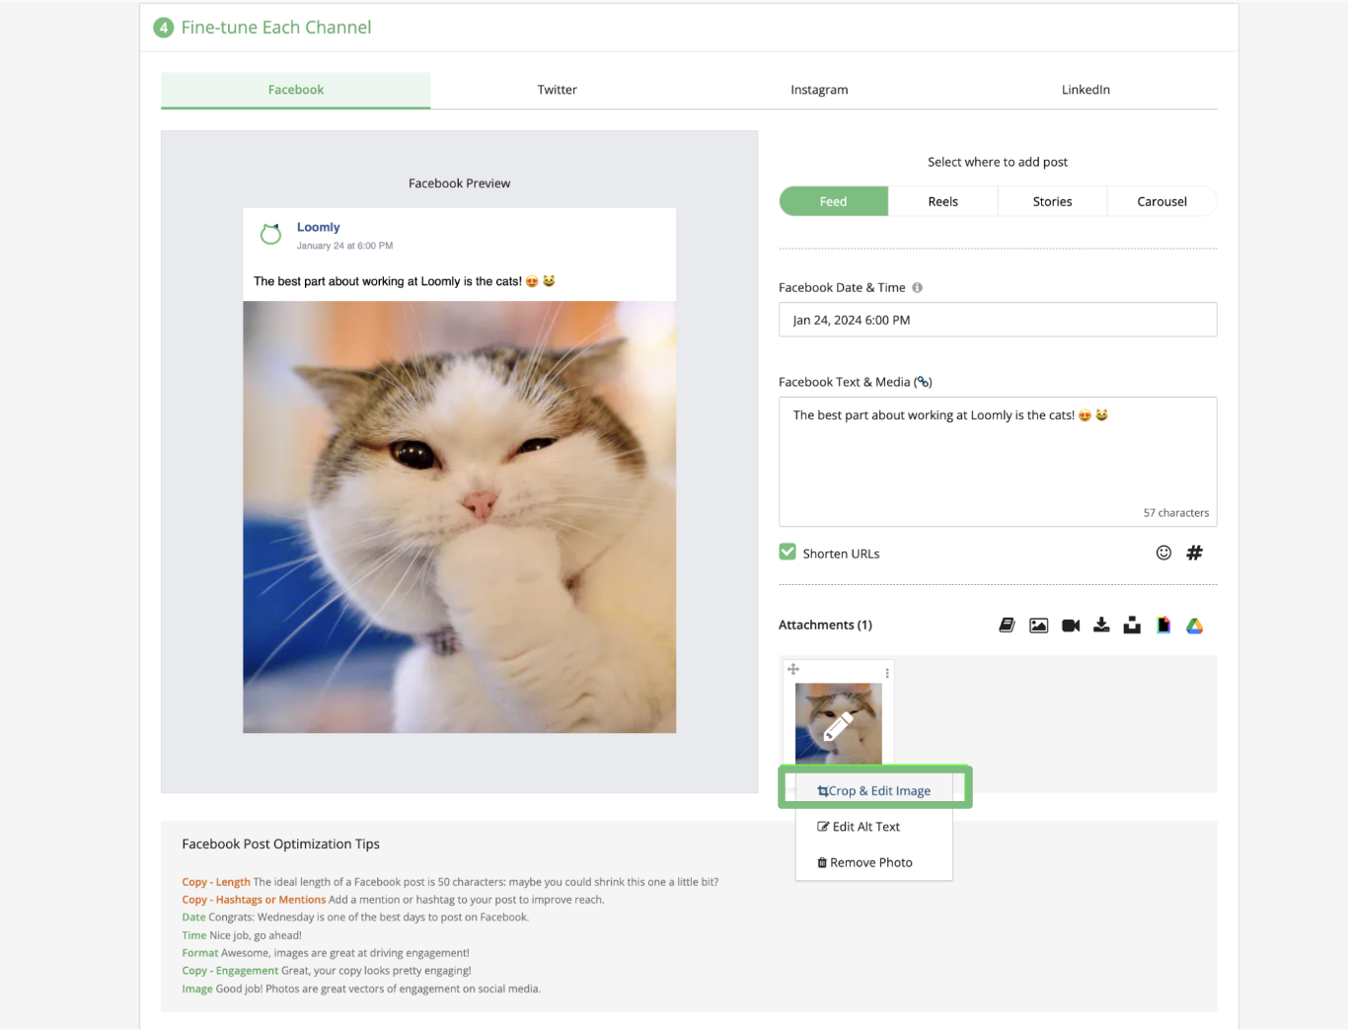
Task: Switch to the Instagram channel tab
Action: point(819,90)
